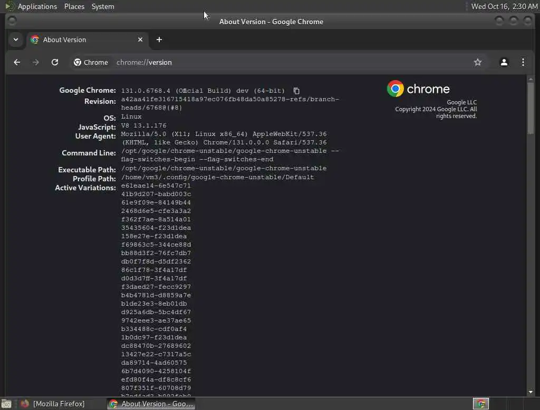The image size is (540, 410).
Task: Close the About Version tab
Action: (x=140, y=40)
